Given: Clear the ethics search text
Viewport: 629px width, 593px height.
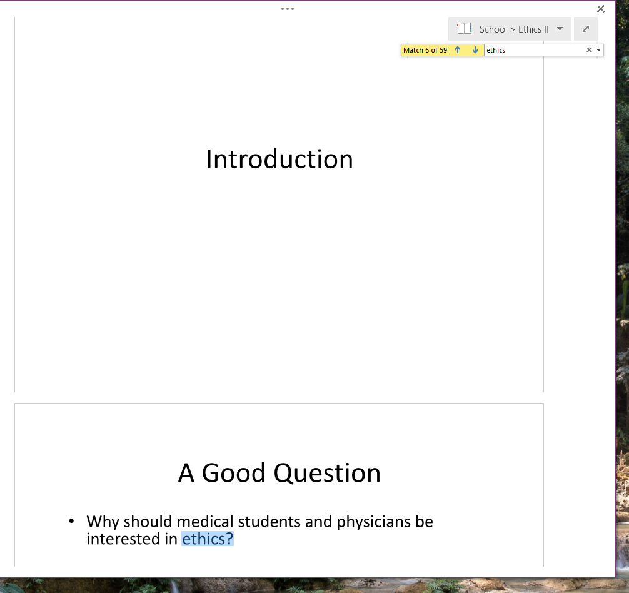Looking at the screenshot, I should click(589, 50).
